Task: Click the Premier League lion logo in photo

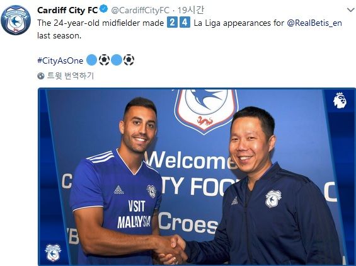Action: pyautogui.click(x=340, y=100)
